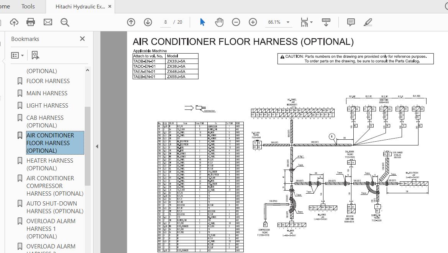Switch to the Hitachi Hydraulic document tab
Viewport: 448px width, 253px height.
coord(80,7)
